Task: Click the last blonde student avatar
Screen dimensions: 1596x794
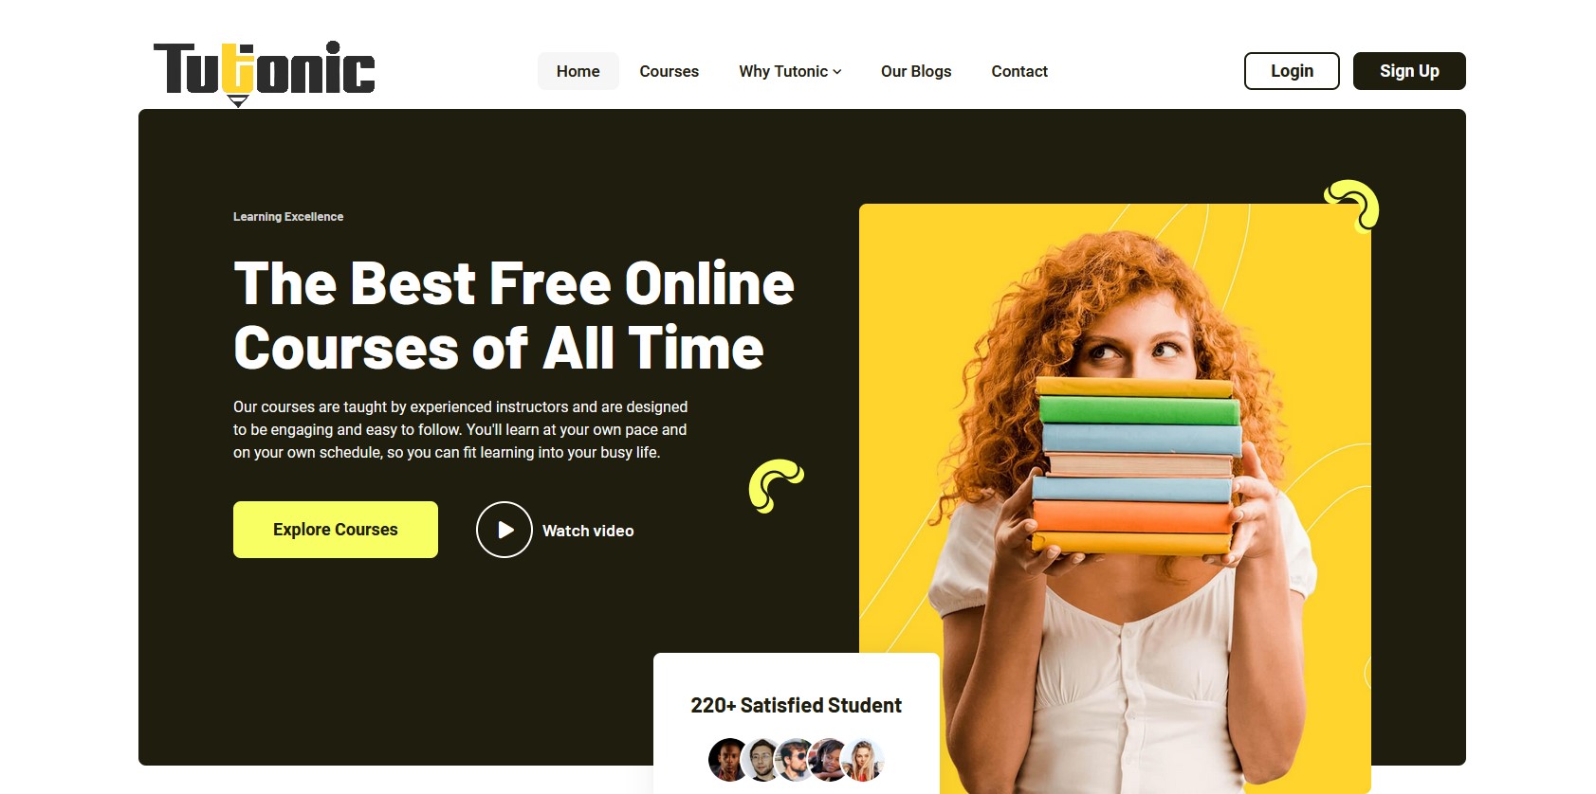Action: point(863,760)
